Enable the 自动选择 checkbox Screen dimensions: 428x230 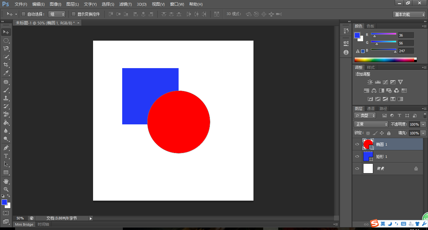[23, 14]
